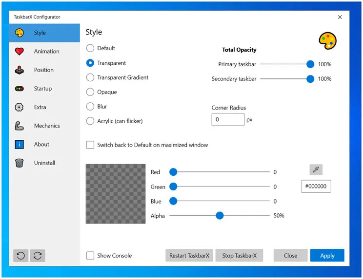Open the Uninstall section label

[x=45, y=163]
